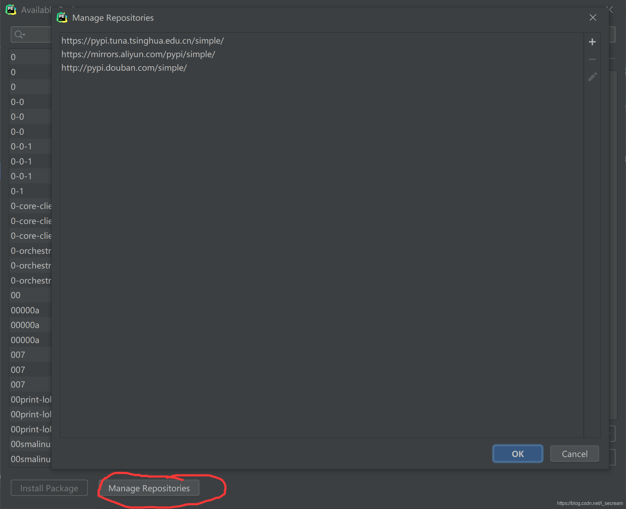The image size is (626, 509).
Task: Click the Manage Repositories button
Action: pyautogui.click(x=149, y=488)
